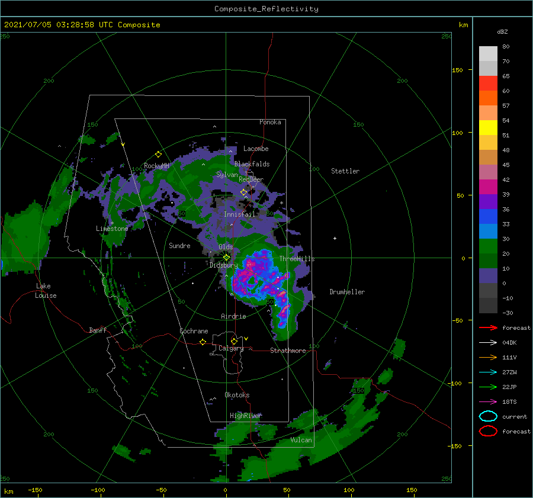Click the Ponoka city label
Viewport: 533px width, 498px height.
point(270,122)
